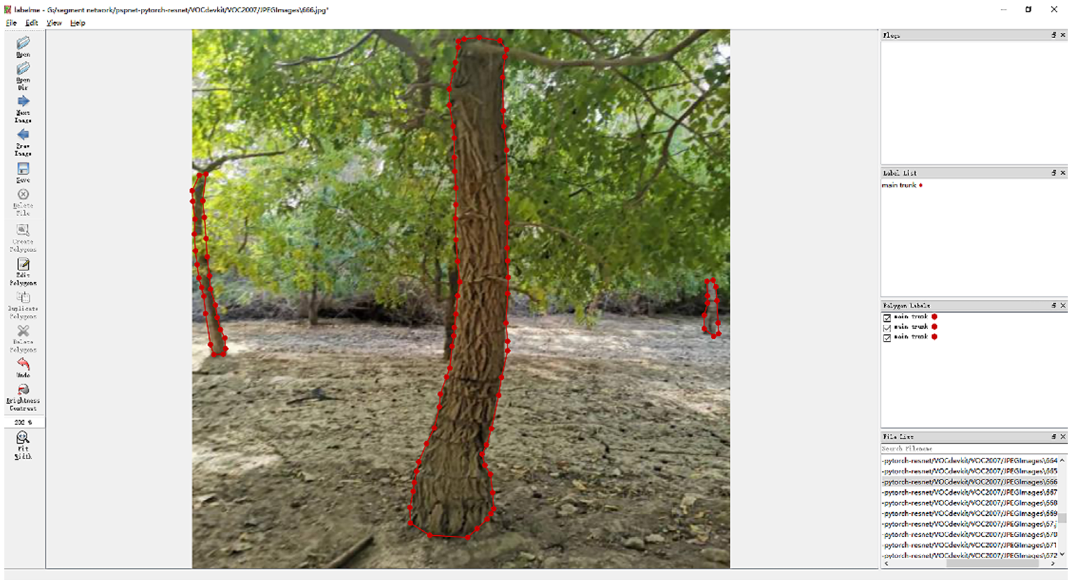Open Brightness Contrast tool
This screenshot has width=1072, height=586.
pyautogui.click(x=23, y=390)
